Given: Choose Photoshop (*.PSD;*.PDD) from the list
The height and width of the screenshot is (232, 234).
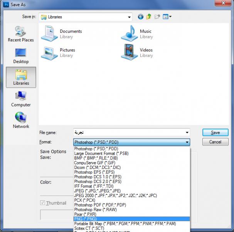Looking at the screenshot, I should (x=132, y=149).
